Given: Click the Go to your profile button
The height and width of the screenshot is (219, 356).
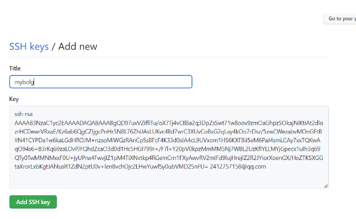Looking at the screenshot, I should (340, 19).
